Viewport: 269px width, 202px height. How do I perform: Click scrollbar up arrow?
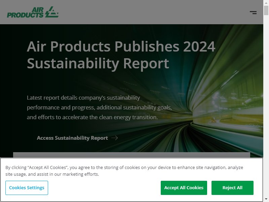pos(266,3)
